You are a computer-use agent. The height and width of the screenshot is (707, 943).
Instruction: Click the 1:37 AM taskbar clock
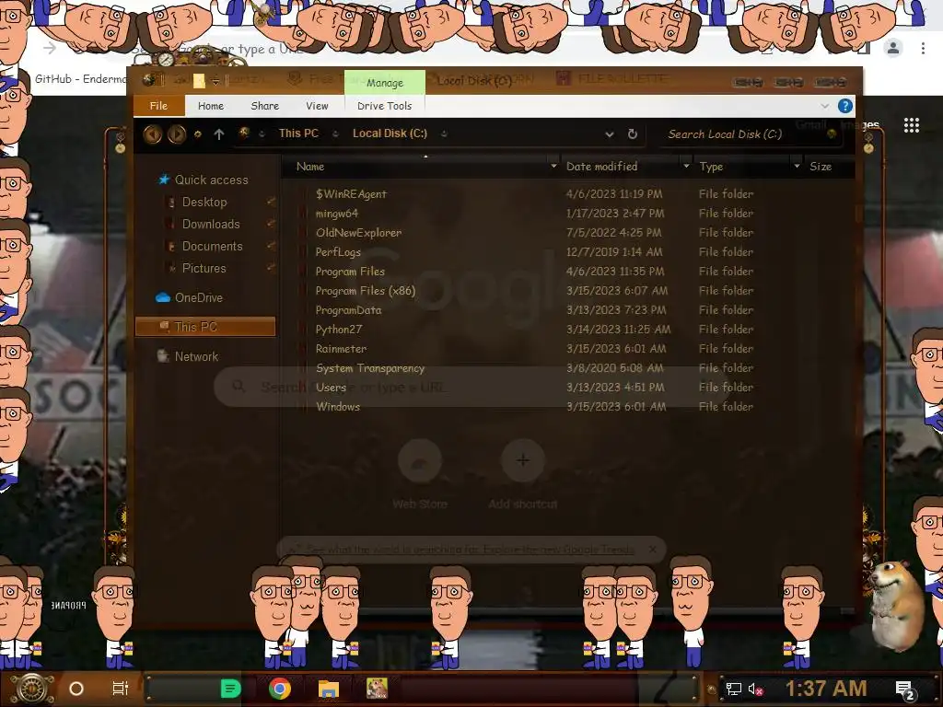[x=826, y=689]
